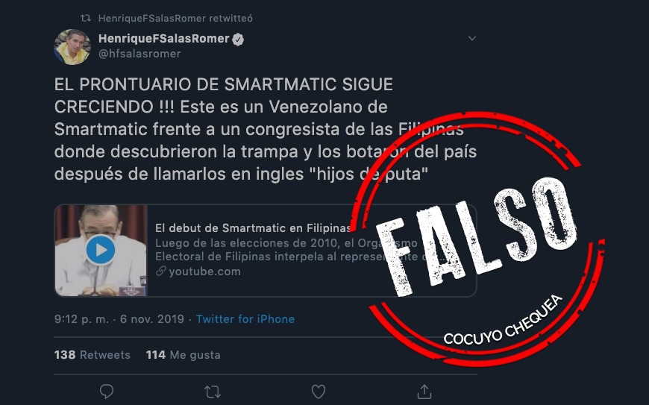The width and height of the screenshot is (649, 405).
Task: Click the reply speech bubble icon
Action: click(x=107, y=392)
